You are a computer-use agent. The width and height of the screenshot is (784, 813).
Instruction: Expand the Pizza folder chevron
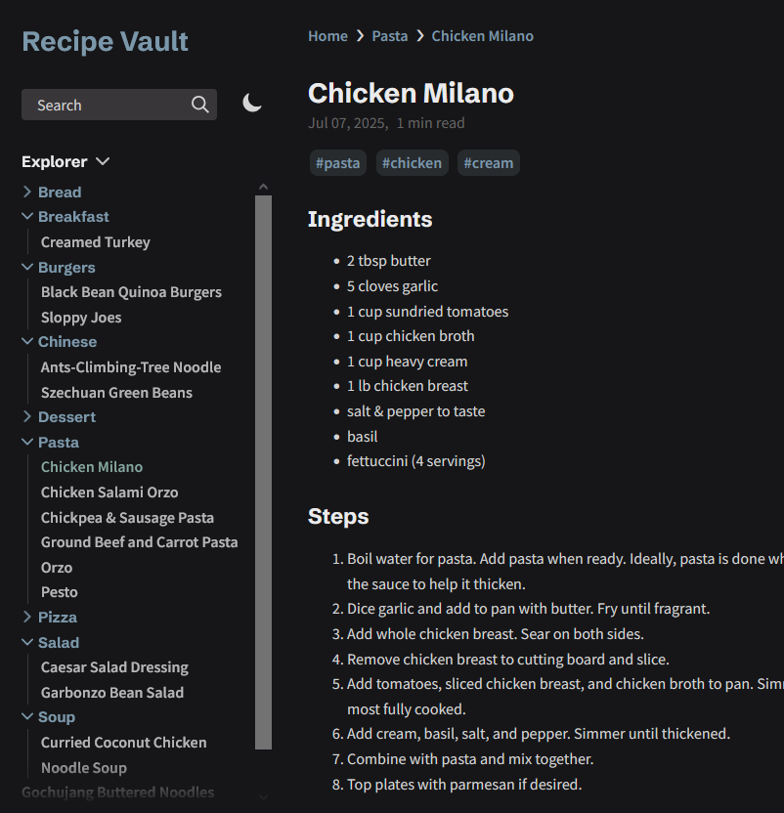tap(27, 618)
